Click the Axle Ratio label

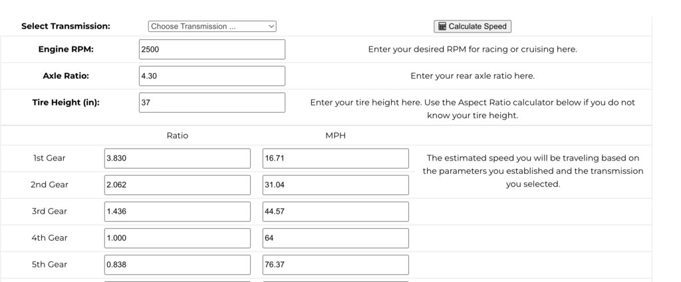coord(66,76)
